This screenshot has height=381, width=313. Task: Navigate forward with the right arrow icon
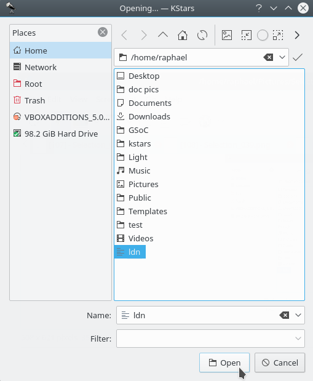144,35
